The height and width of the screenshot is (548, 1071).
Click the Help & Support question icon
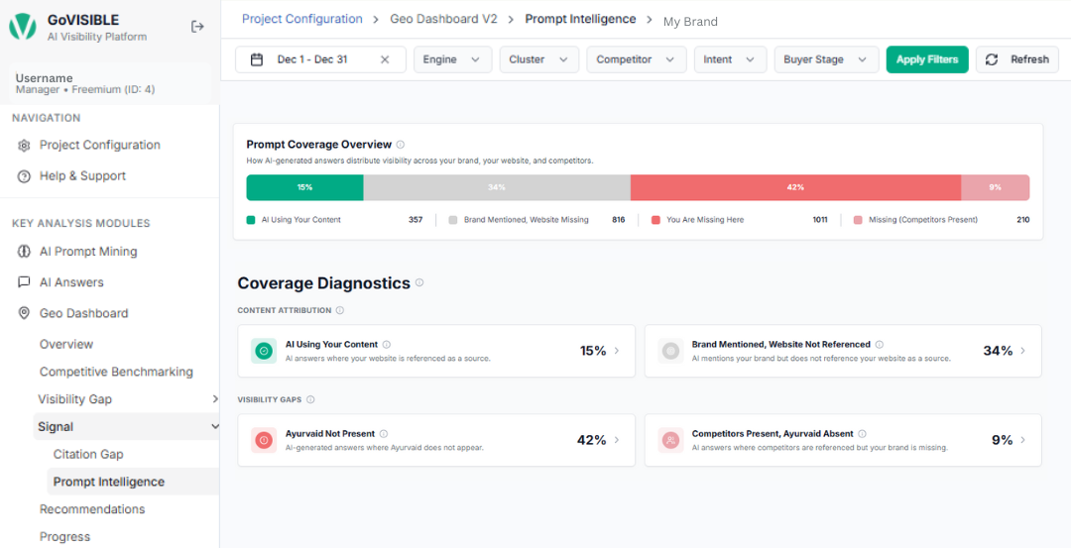point(24,176)
